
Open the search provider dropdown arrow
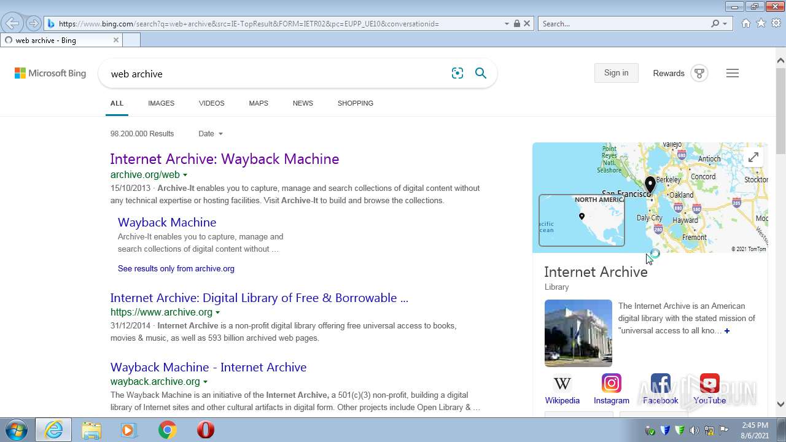725,23
